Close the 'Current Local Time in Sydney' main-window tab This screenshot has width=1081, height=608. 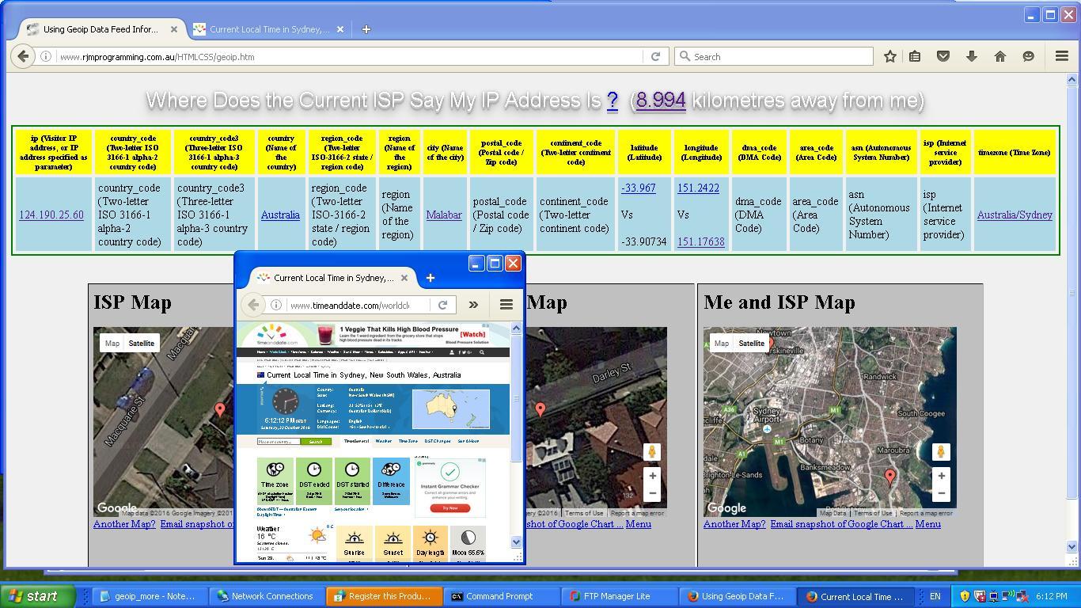tap(340, 29)
